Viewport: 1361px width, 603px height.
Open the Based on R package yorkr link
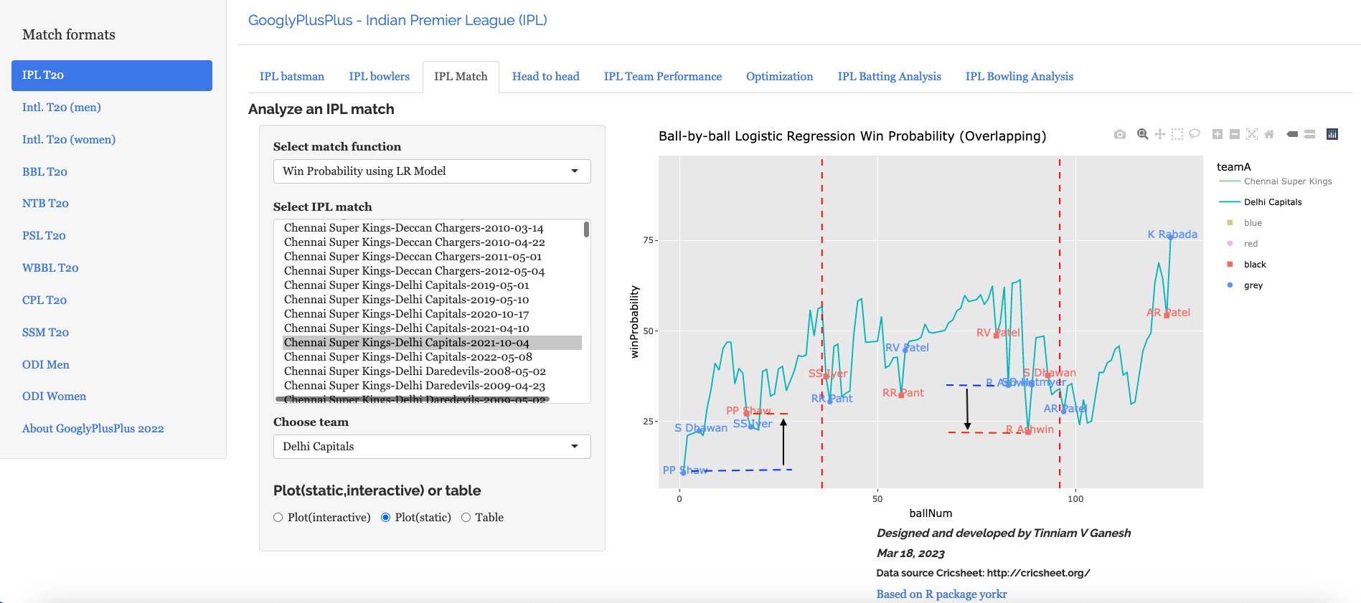941,594
